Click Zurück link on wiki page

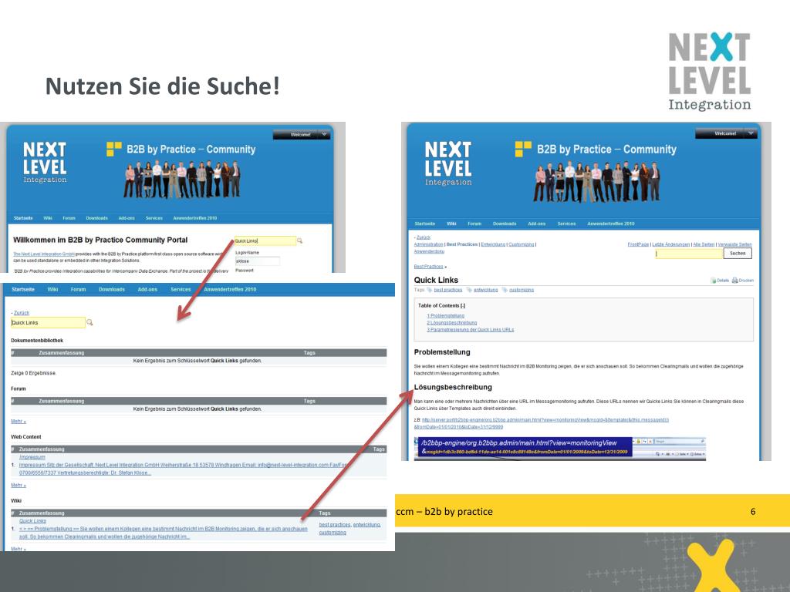tap(424, 237)
